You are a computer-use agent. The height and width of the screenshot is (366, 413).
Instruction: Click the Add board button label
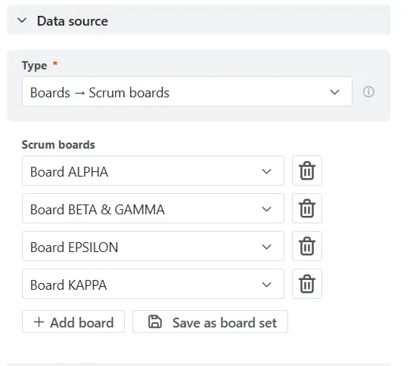(82, 322)
